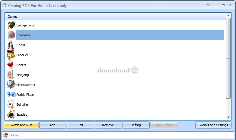
Task: Click the Spades card icon
Action: (x=11, y=114)
